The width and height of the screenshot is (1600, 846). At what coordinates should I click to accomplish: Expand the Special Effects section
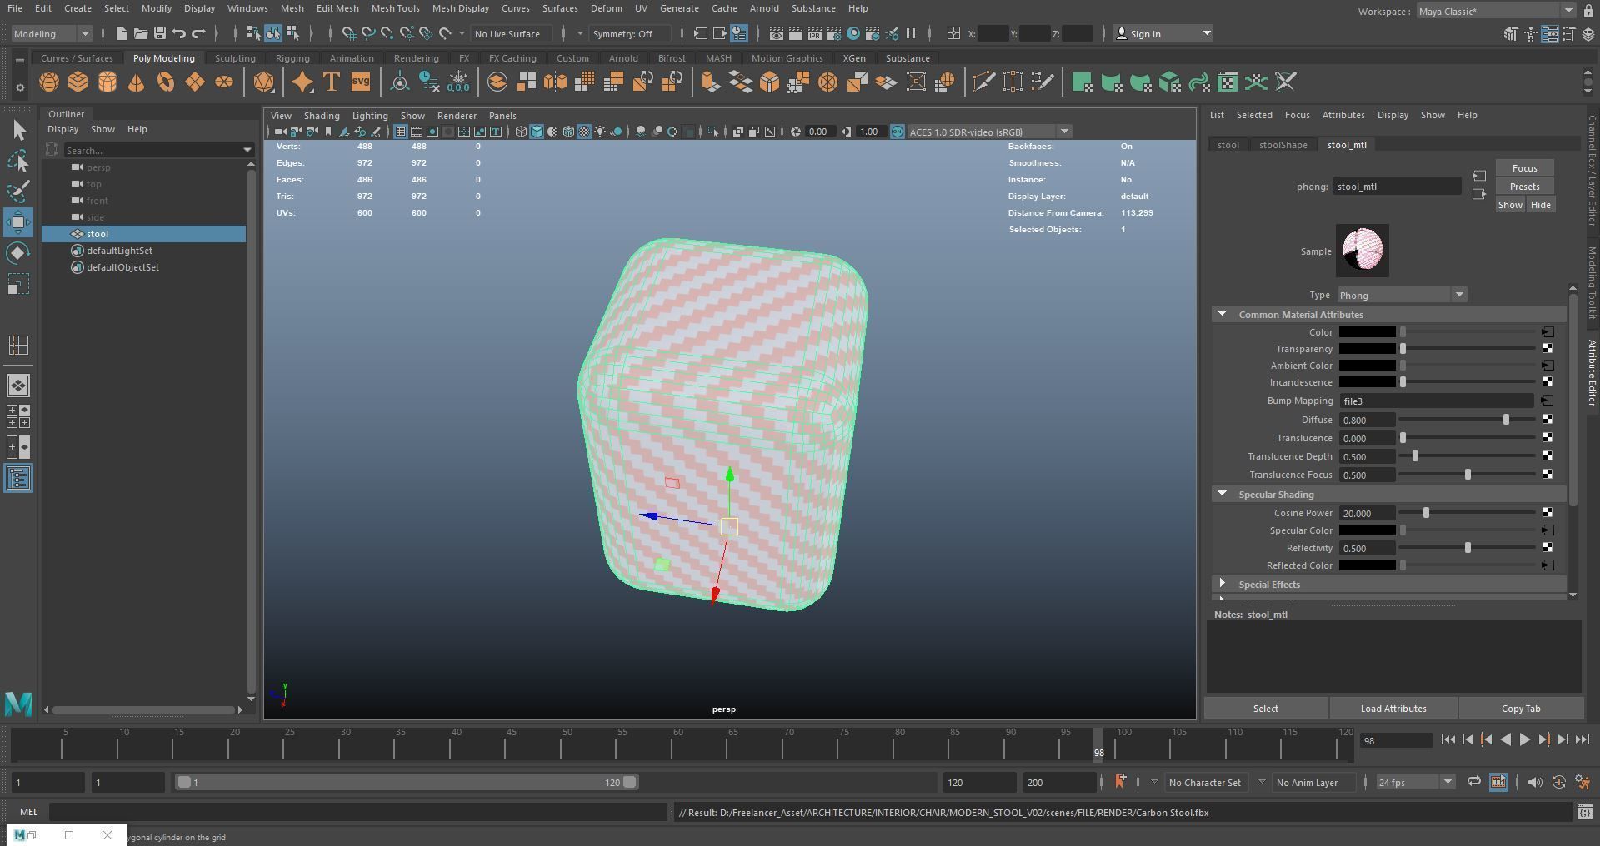1222,584
